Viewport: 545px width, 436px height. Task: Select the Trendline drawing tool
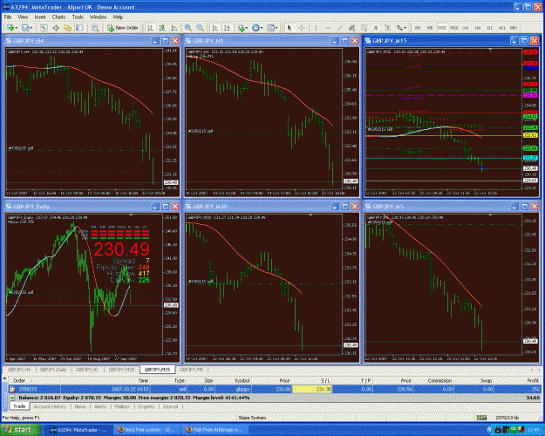point(340,28)
